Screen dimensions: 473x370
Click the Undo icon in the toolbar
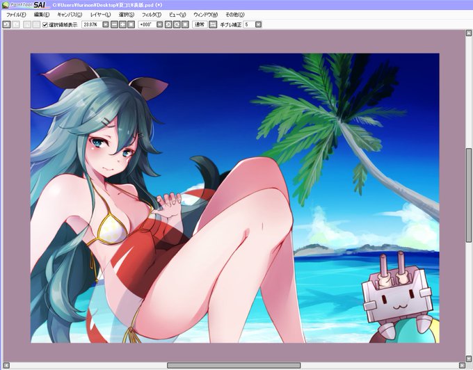(6, 25)
